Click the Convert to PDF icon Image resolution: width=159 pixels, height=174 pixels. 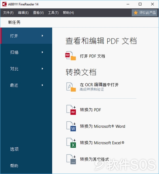point(71,110)
